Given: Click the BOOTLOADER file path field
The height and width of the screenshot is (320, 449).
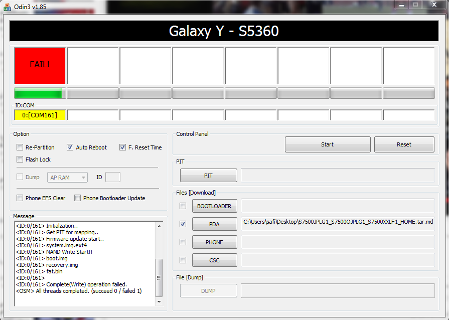Looking at the screenshot, I should [338, 206].
